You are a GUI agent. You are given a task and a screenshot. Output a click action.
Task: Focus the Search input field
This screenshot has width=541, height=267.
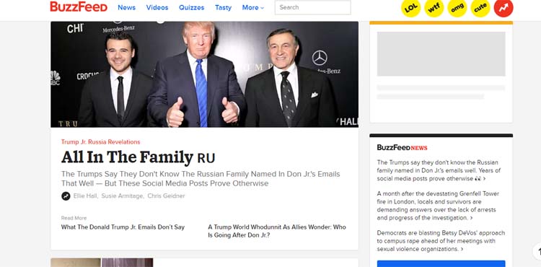[x=312, y=7]
